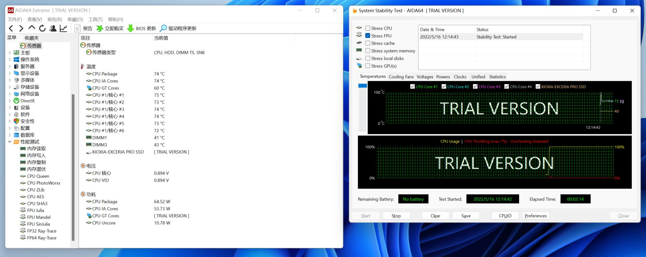Switch to the Statistics tab

[x=497, y=77]
